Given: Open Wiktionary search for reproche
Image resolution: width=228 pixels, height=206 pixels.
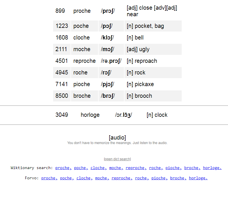Looking at the screenshot, I should [x=136, y=168].
